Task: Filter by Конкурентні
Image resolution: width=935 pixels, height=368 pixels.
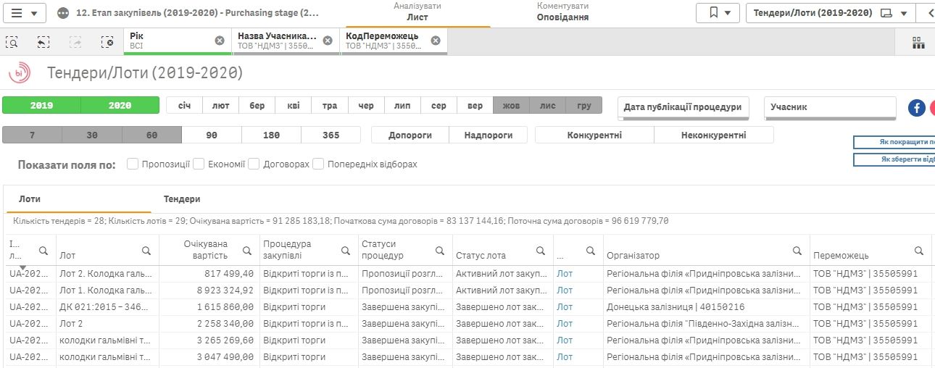Action: coord(594,135)
